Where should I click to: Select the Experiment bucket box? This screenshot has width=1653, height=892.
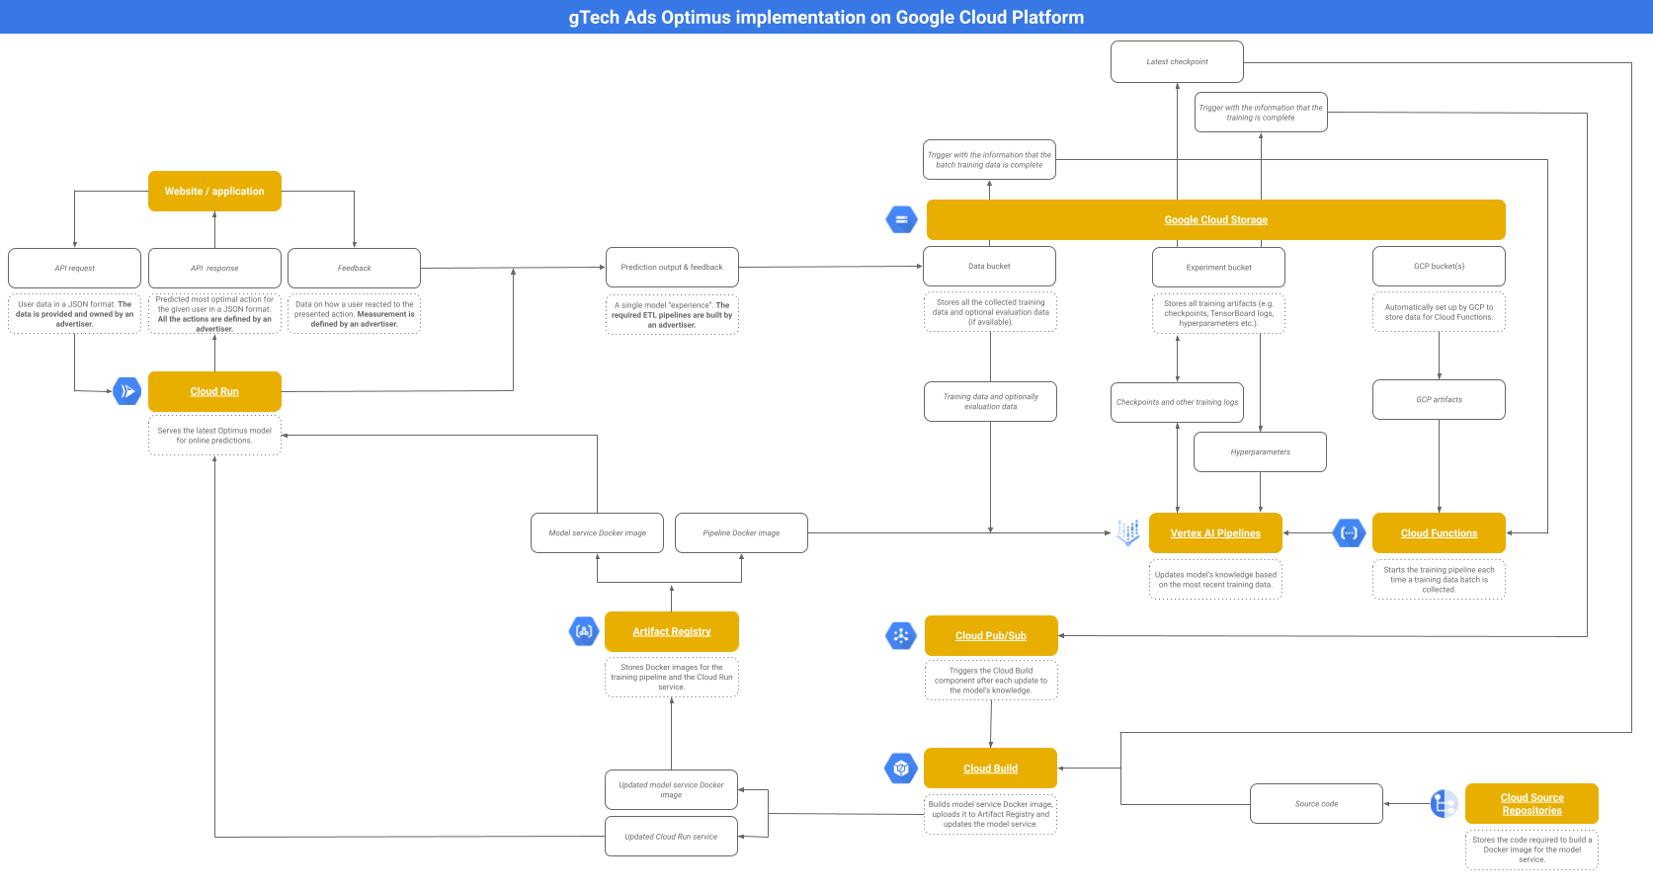(1218, 267)
